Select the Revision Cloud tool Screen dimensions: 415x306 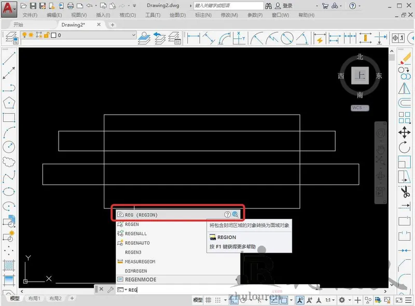pyautogui.click(x=9, y=162)
